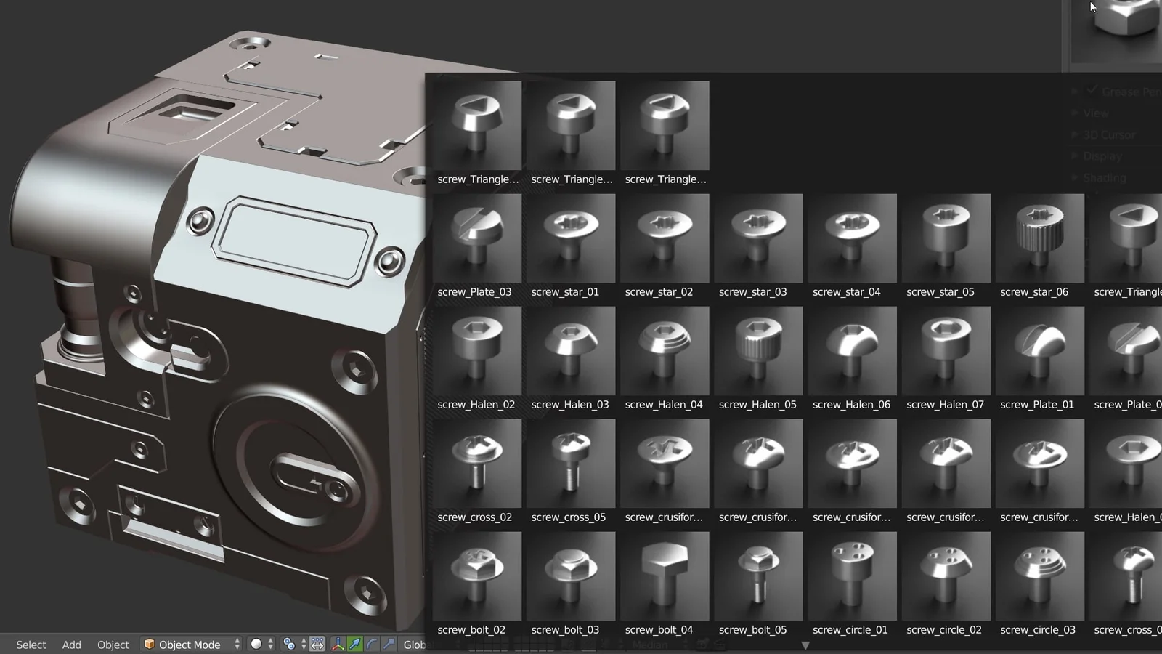Click the manipulate center points icon
The image size is (1162, 654).
(x=317, y=645)
